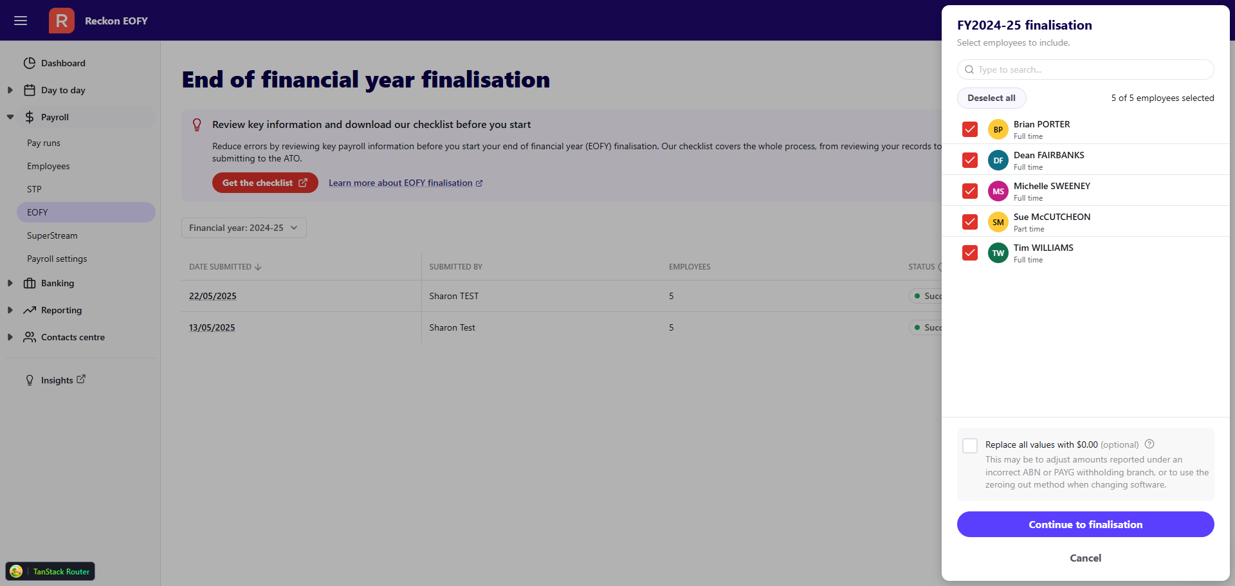This screenshot has height=586, width=1235.
Task: Click the Payroll dollar sign icon
Action: coord(30,117)
